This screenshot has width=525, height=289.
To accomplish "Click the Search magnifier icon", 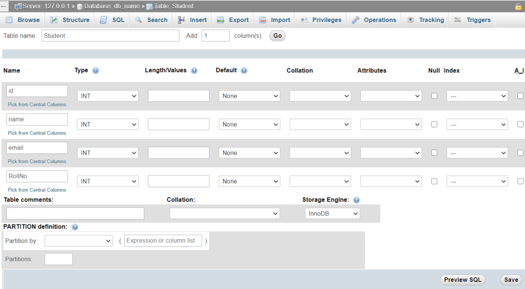I will click(138, 20).
